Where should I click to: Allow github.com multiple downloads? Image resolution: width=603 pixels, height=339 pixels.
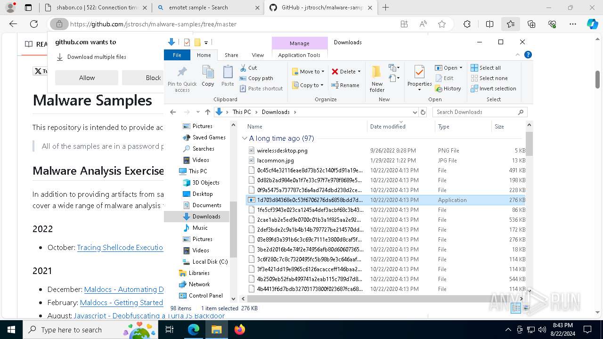pos(87,78)
